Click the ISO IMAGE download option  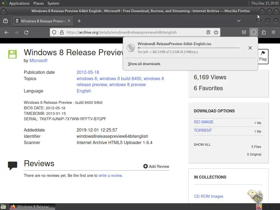click(203, 122)
